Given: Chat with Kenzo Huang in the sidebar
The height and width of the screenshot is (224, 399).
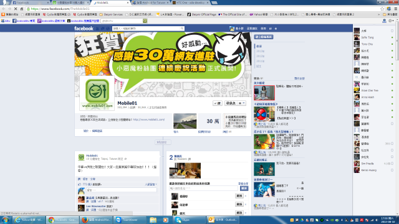Looking at the screenshot, I should [x=374, y=170].
